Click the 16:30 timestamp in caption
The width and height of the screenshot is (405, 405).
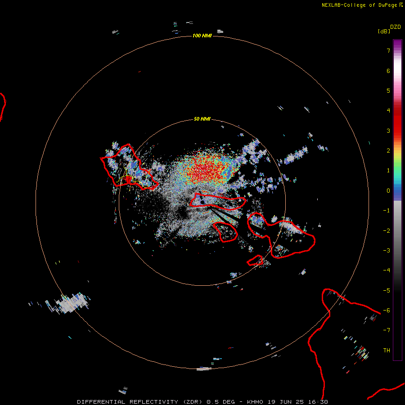[319, 402]
